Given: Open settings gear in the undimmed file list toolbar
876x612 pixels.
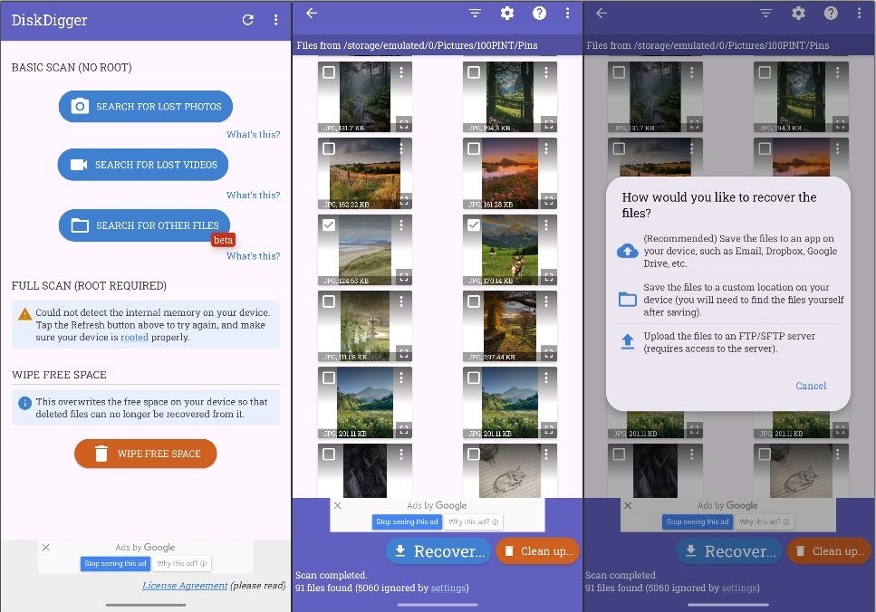Looking at the screenshot, I should 507,14.
